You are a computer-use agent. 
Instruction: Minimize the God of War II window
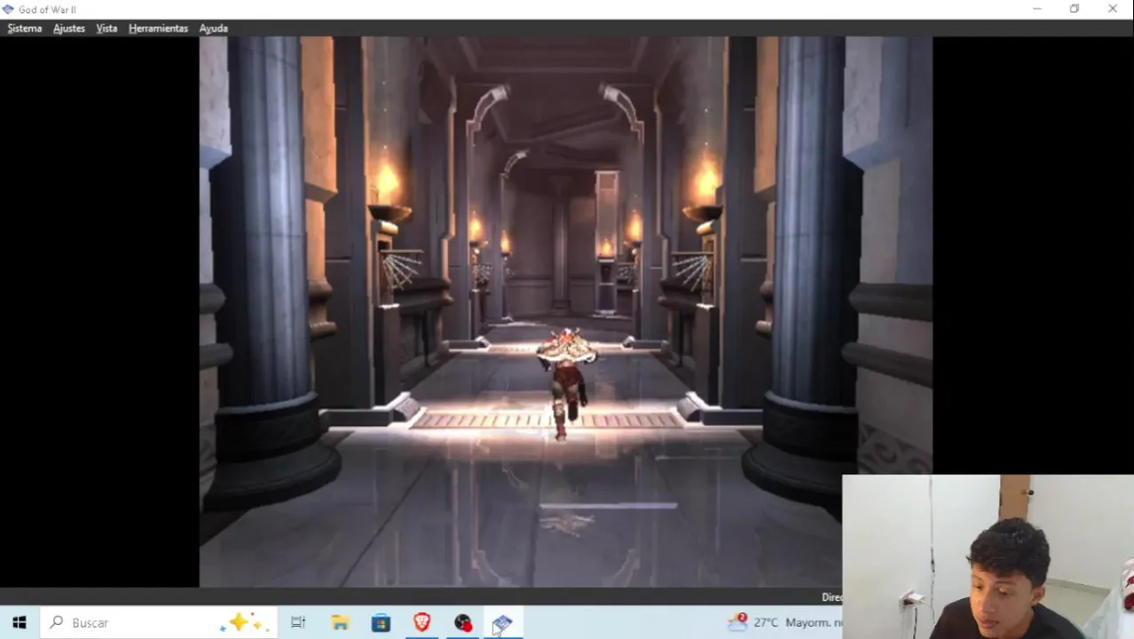(1037, 9)
